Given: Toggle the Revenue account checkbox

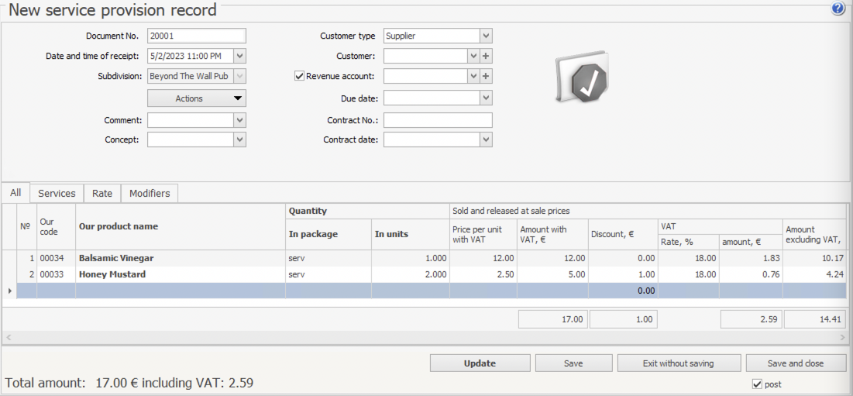Looking at the screenshot, I should [x=300, y=76].
